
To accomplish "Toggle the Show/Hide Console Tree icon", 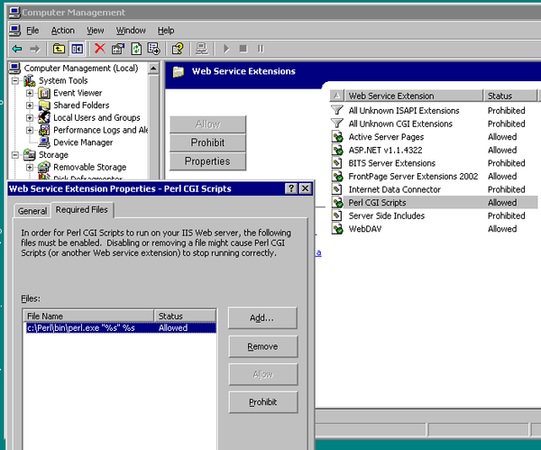I will tap(77, 49).
